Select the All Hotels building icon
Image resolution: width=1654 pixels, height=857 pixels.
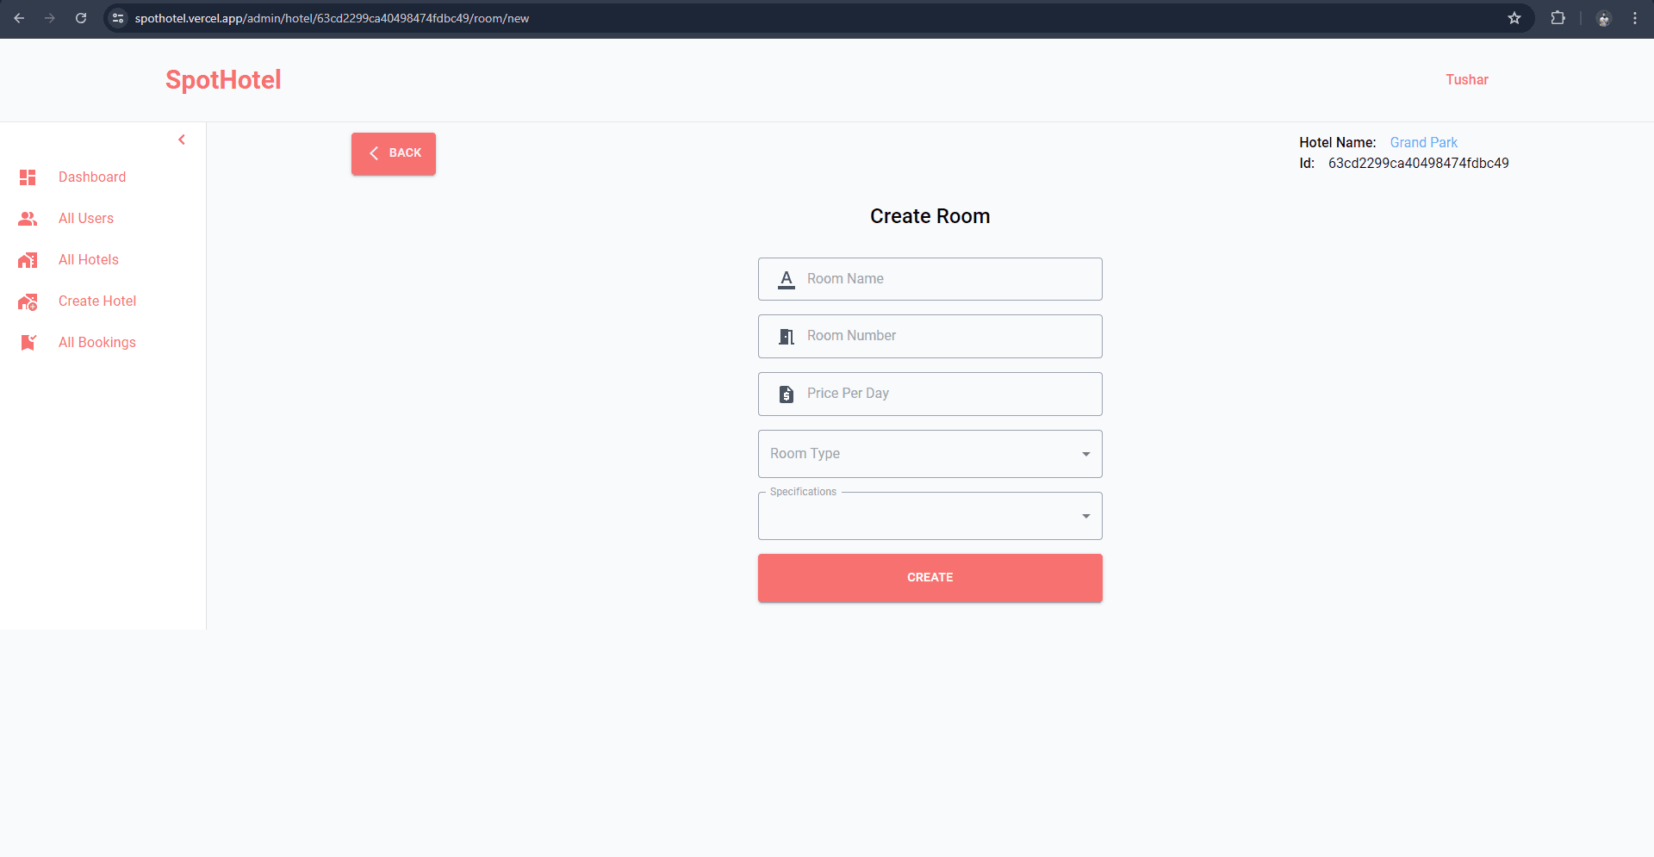[27, 260]
